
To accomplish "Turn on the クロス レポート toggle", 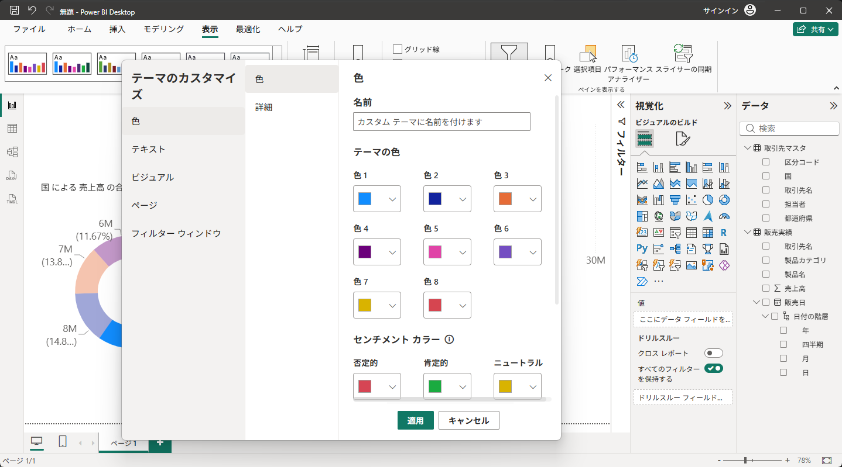I will point(714,353).
